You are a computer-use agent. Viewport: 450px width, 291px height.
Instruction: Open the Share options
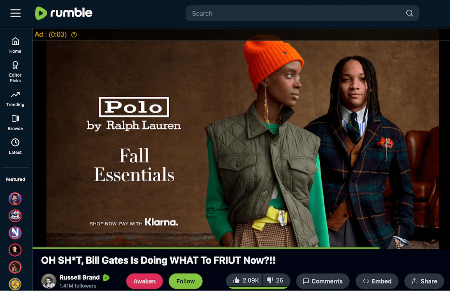[x=424, y=281]
